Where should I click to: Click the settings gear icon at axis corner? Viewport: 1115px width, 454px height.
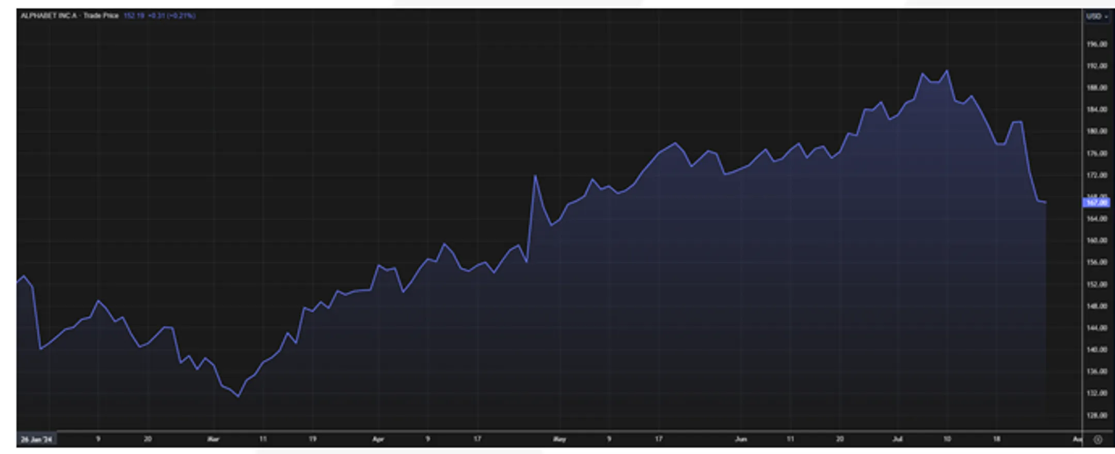(x=1098, y=440)
